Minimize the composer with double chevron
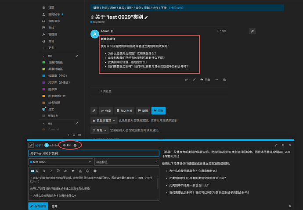Image resolution: width=303 pixels, height=210 pixels. click(283, 145)
